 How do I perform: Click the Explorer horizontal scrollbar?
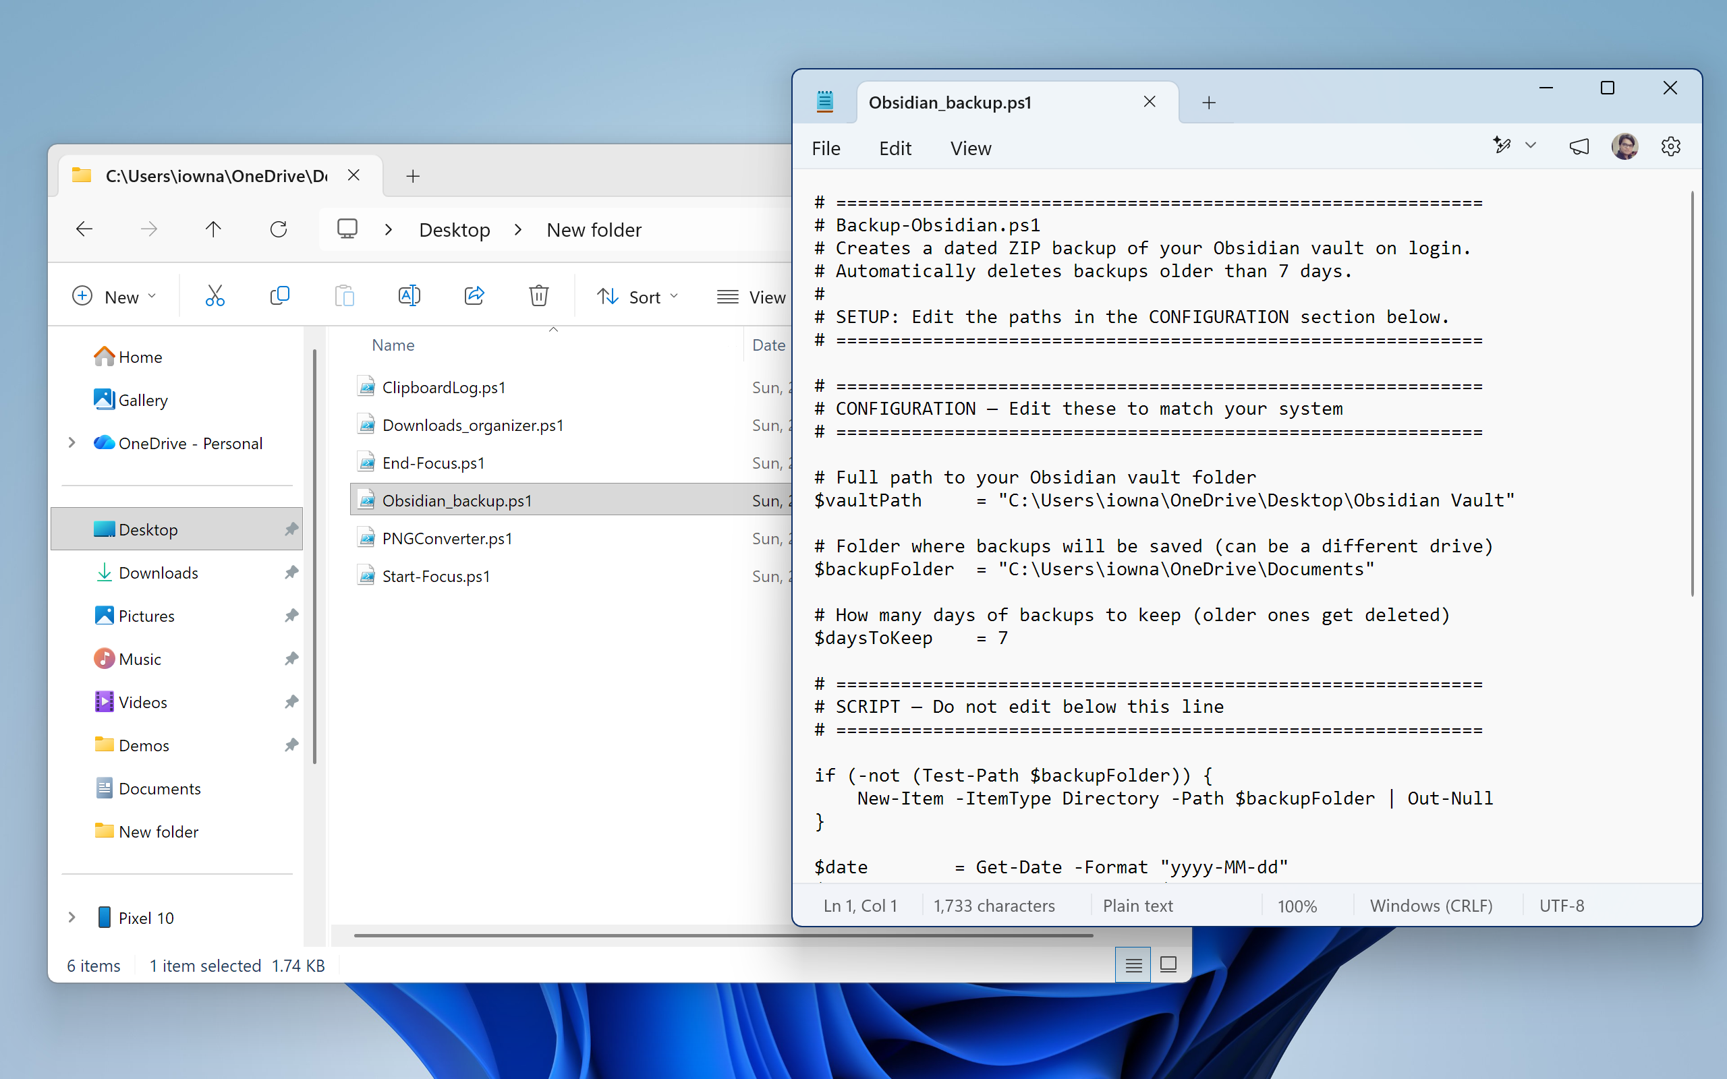coord(723,935)
